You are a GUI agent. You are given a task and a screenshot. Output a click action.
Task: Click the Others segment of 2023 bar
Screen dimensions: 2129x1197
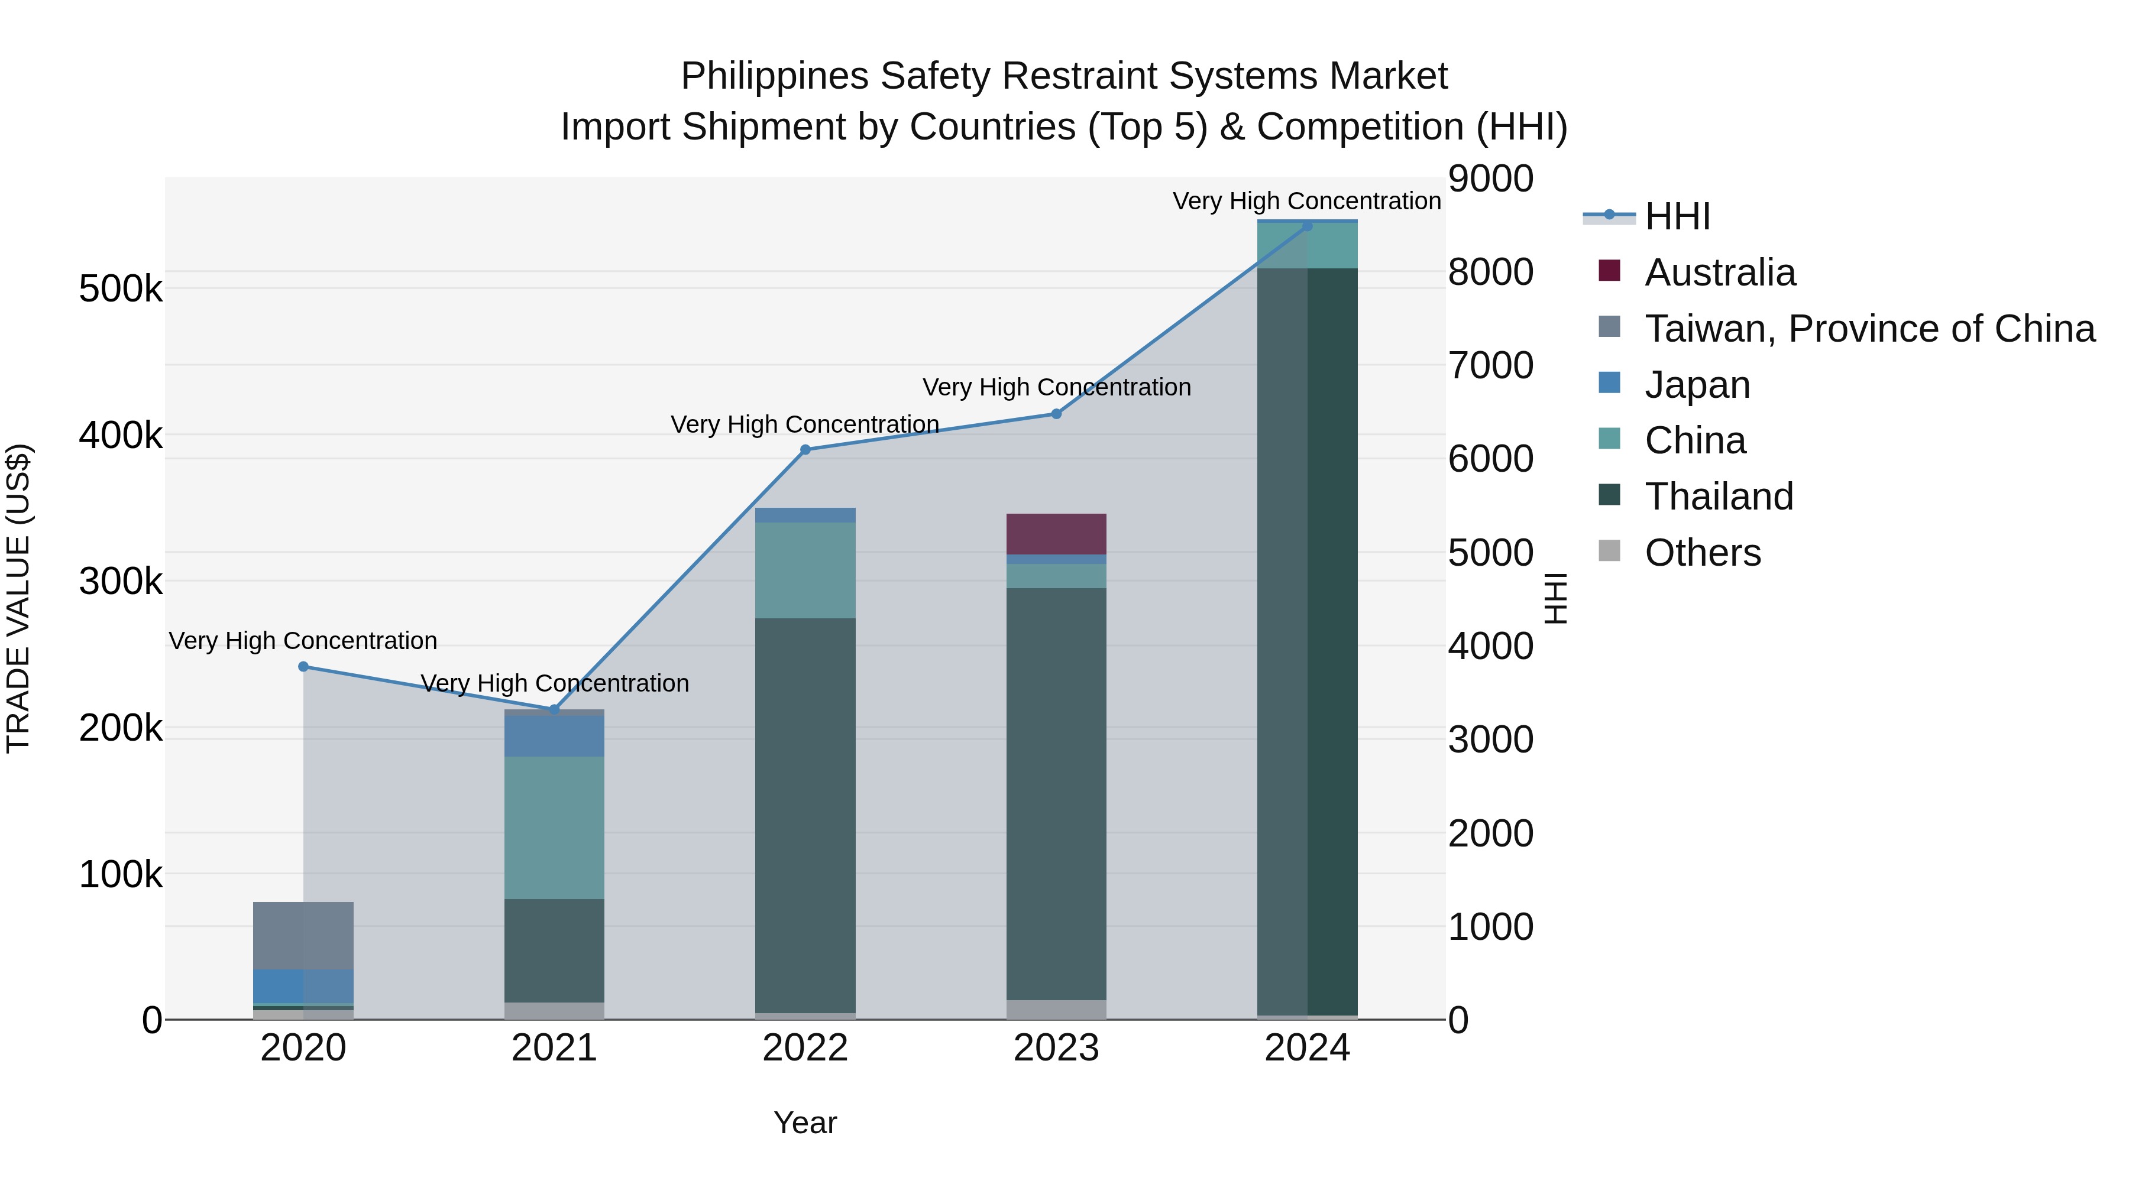pyautogui.click(x=1056, y=1010)
